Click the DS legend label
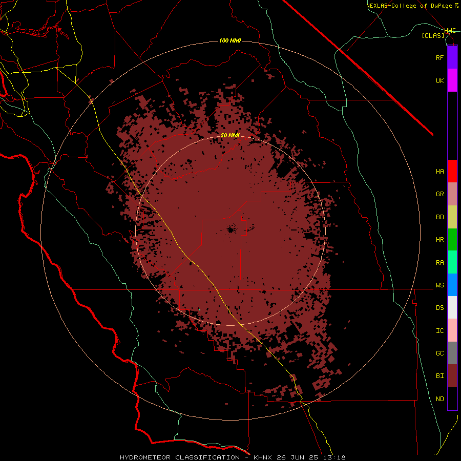The width and height of the screenshot is (461, 461). click(439, 307)
